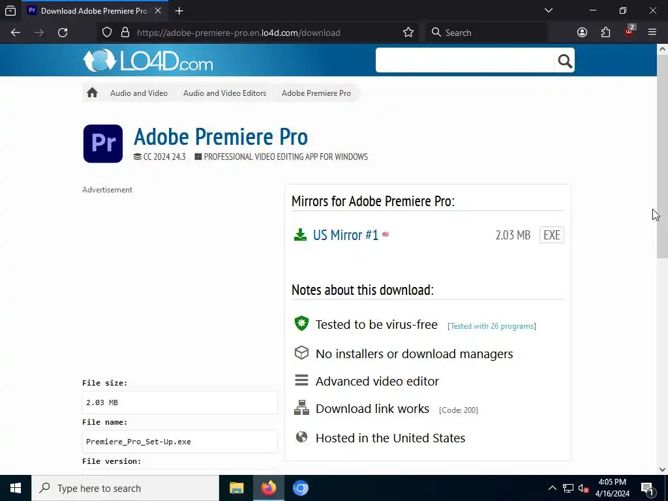Open Adobe Premiere Pro breadcrumb

click(x=316, y=93)
